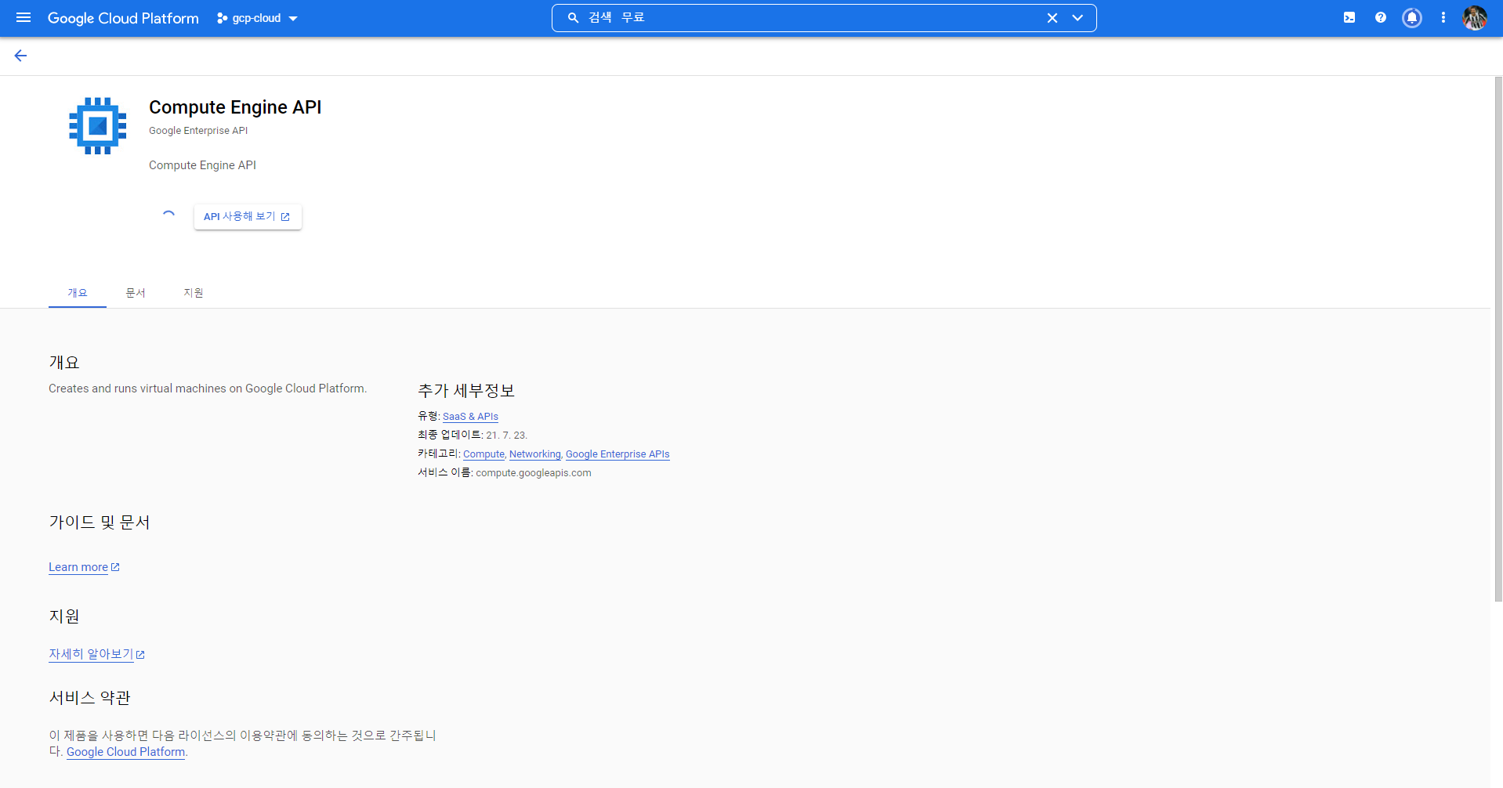
Task: Open the gcp-cloud project selector dropdown
Action: [x=257, y=18]
